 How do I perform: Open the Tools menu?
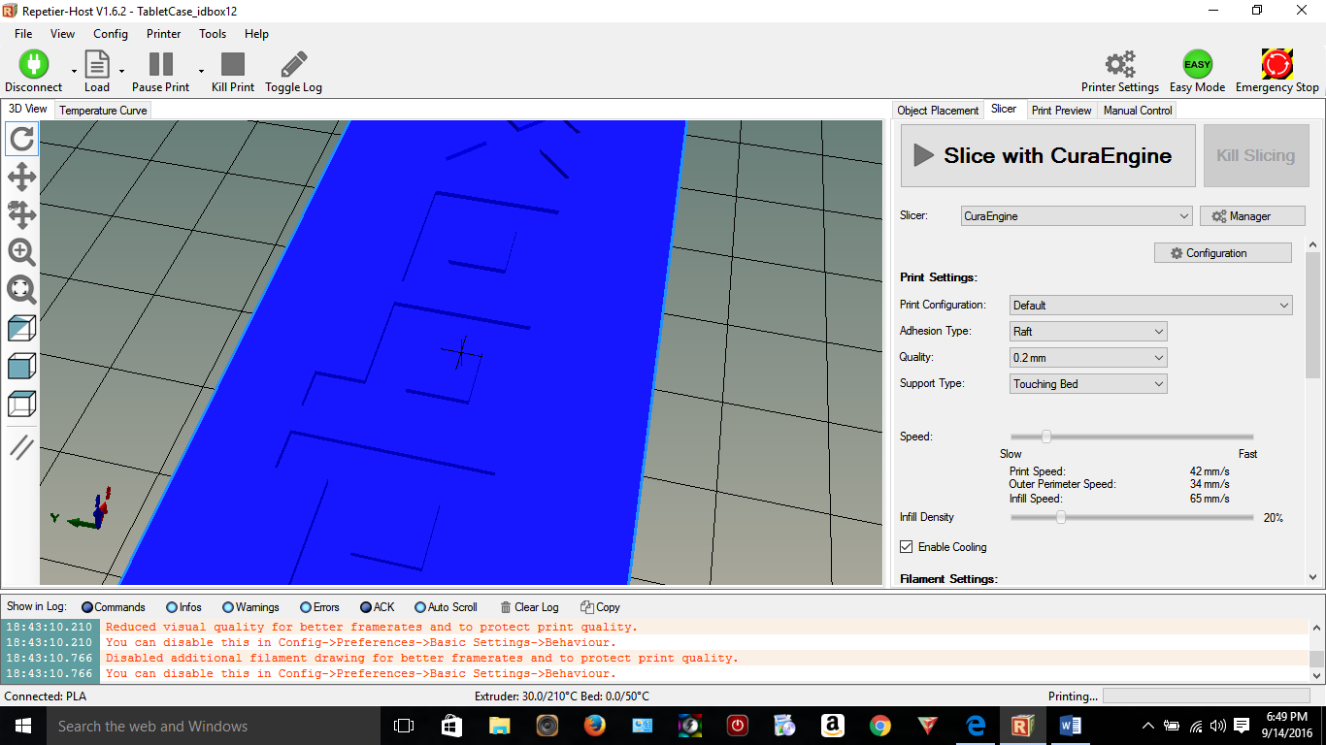coord(213,33)
